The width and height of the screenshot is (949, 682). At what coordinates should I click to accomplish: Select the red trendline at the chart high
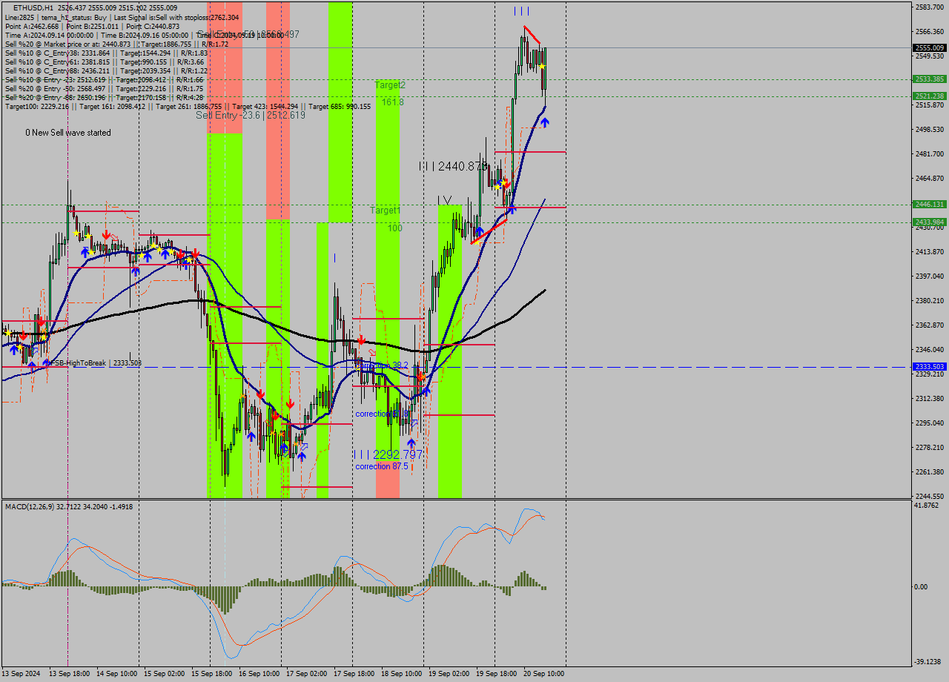[532, 34]
